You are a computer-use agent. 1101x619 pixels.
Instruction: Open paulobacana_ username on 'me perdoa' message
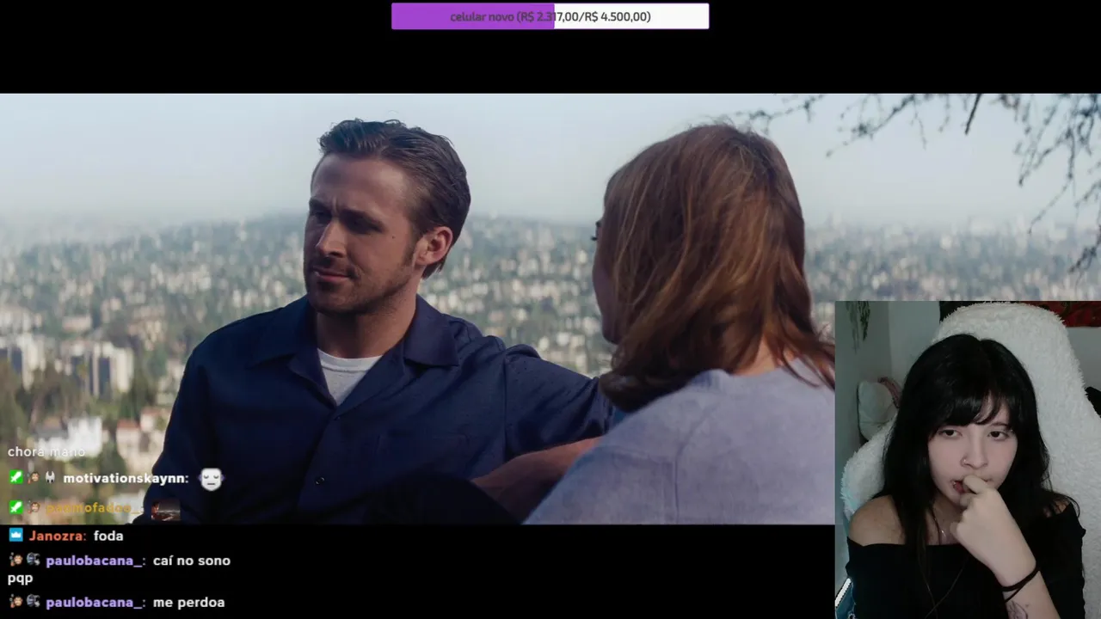[x=95, y=602]
